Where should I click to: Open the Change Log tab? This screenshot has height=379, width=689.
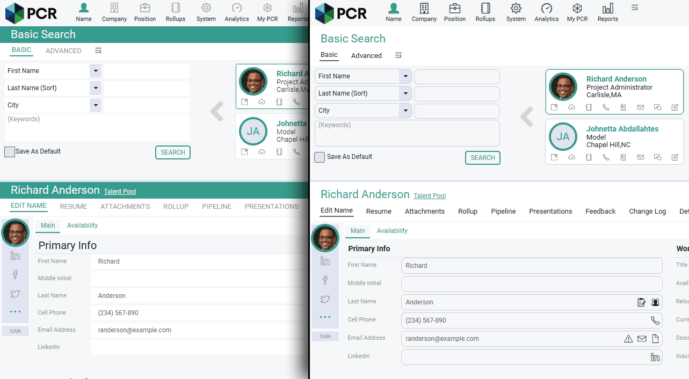coord(647,212)
